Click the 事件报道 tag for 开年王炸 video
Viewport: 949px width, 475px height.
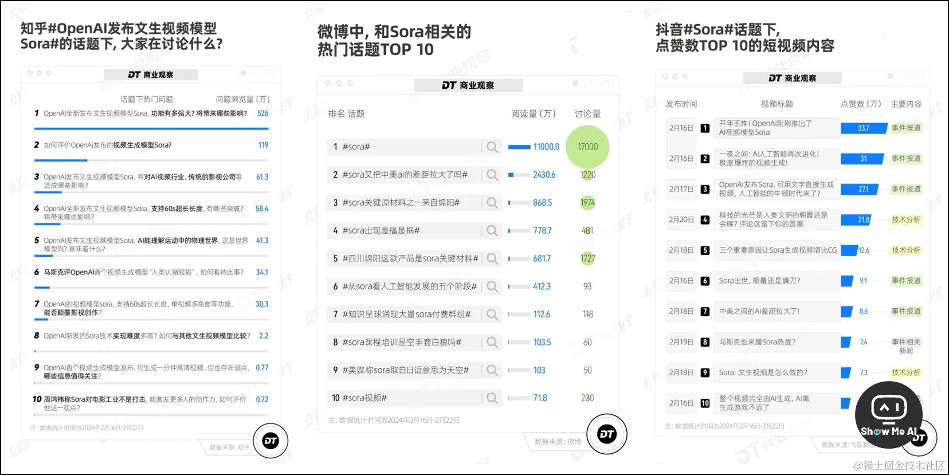tap(906, 128)
